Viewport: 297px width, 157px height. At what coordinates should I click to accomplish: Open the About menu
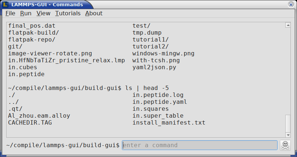(94, 13)
